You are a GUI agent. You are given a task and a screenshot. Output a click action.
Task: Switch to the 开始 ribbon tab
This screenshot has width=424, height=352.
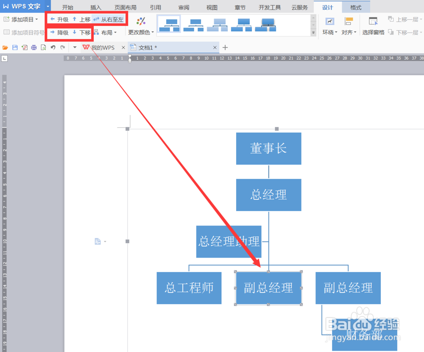tap(68, 7)
